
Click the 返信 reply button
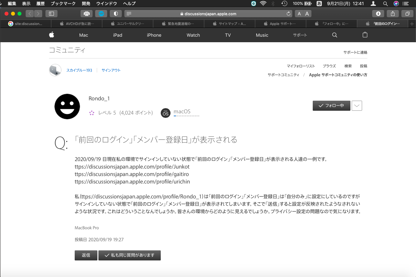(x=86, y=255)
